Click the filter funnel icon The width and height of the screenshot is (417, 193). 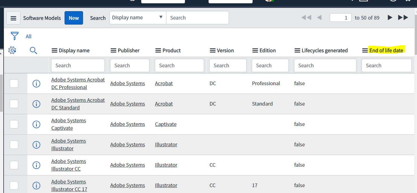[x=15, y=36]
